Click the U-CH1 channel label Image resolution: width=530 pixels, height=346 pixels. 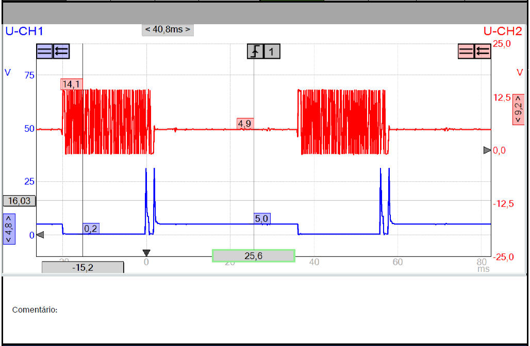[x=24, y=31]
